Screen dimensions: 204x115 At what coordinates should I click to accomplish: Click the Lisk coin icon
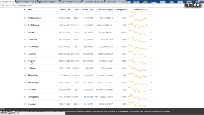(29, 32)
